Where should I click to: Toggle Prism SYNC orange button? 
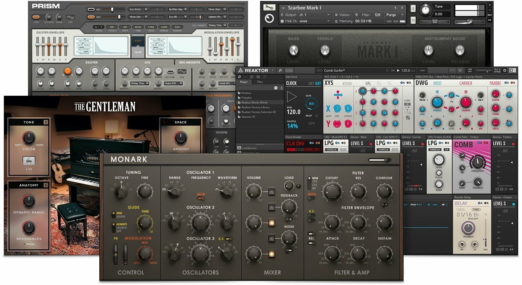point(36,17)
